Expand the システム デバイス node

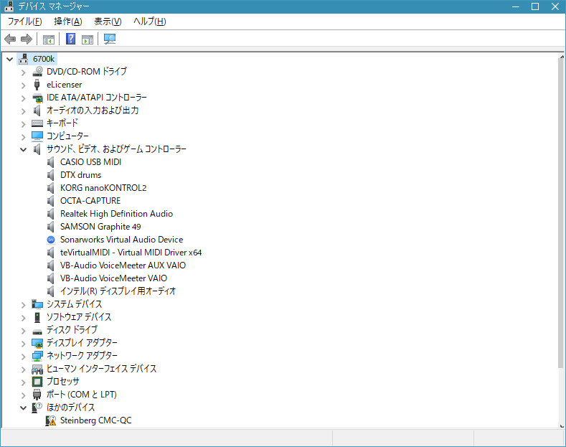(x=24, y=305)
